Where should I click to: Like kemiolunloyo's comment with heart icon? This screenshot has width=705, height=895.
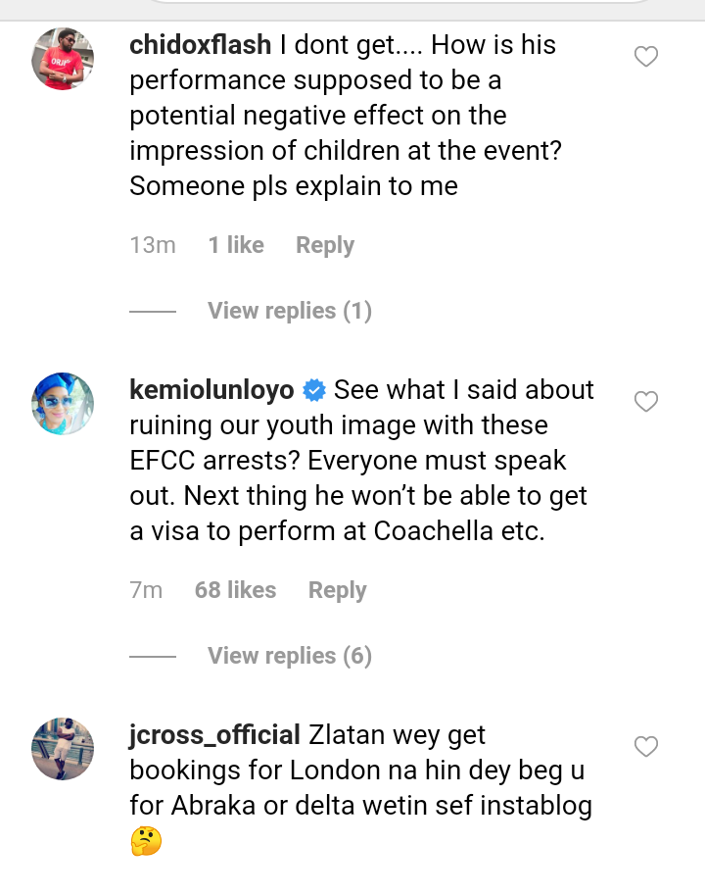[x=646, y=402]
